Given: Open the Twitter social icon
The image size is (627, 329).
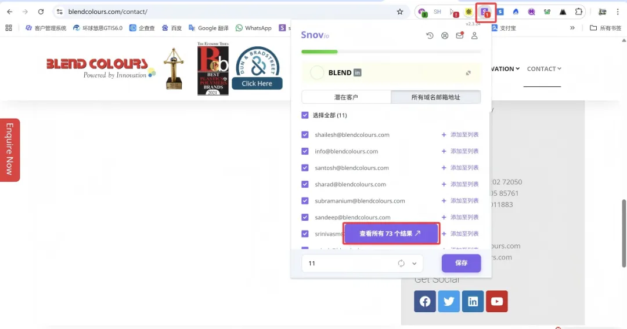Looking at the screenshot, I should tap(449, 301).
